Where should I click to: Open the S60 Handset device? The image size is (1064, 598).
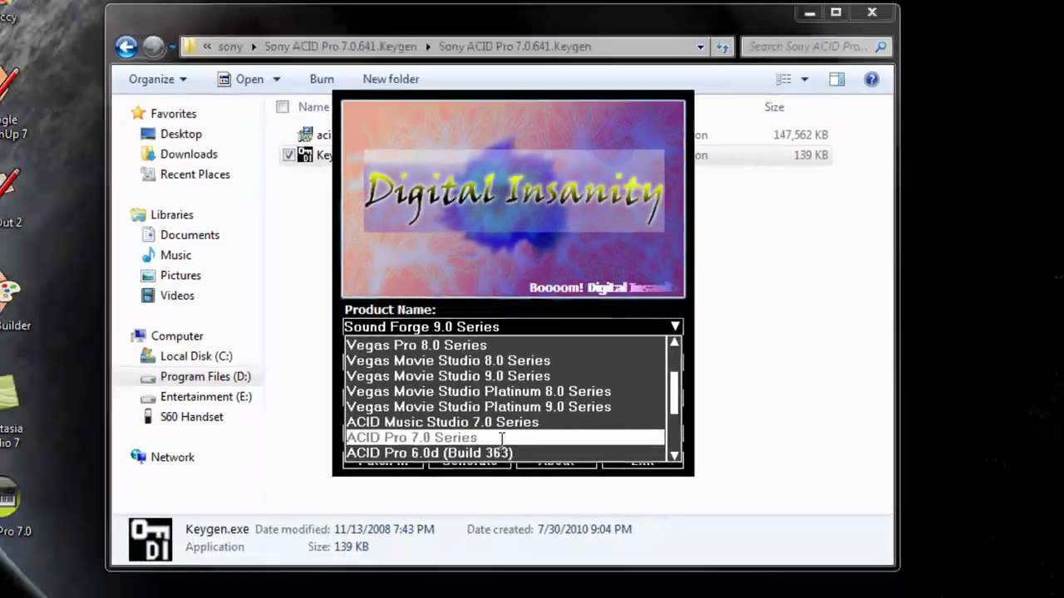[x=191, y=417]
